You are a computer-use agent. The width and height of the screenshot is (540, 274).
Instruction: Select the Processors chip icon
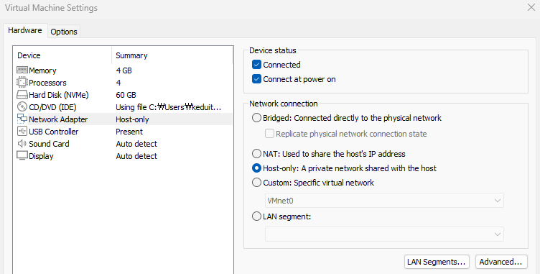[22, 83]
